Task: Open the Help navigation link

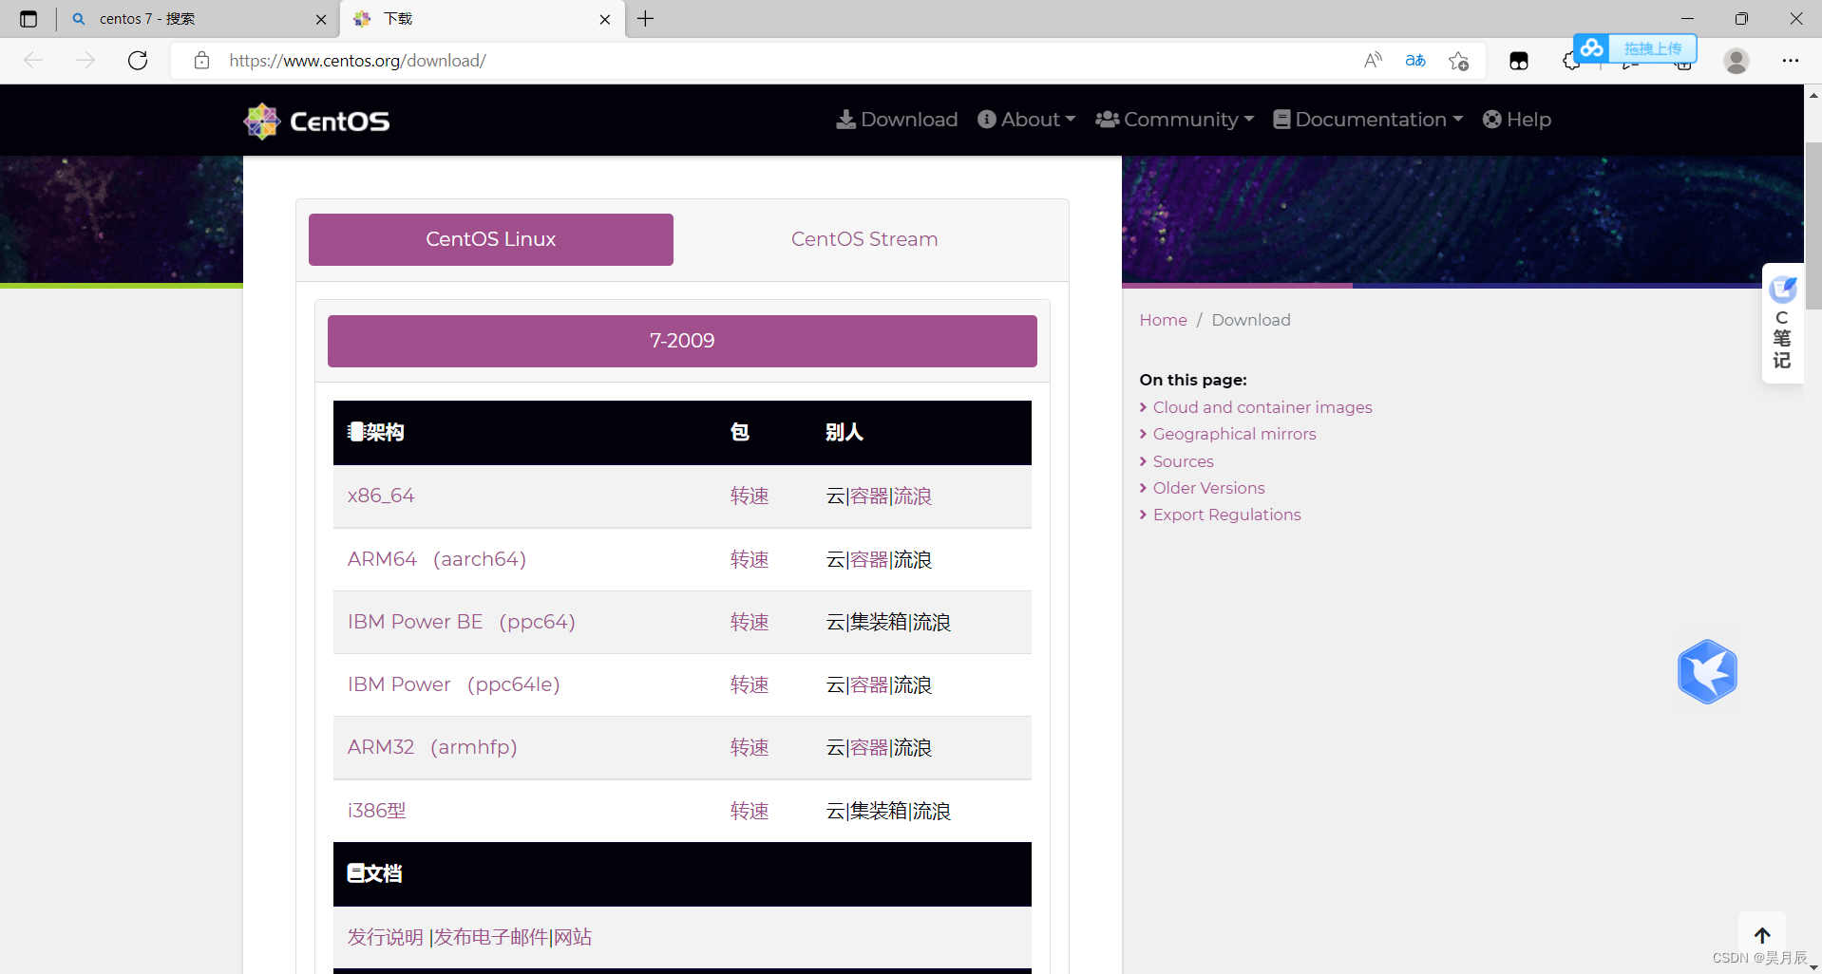Action: [1517, 120]
